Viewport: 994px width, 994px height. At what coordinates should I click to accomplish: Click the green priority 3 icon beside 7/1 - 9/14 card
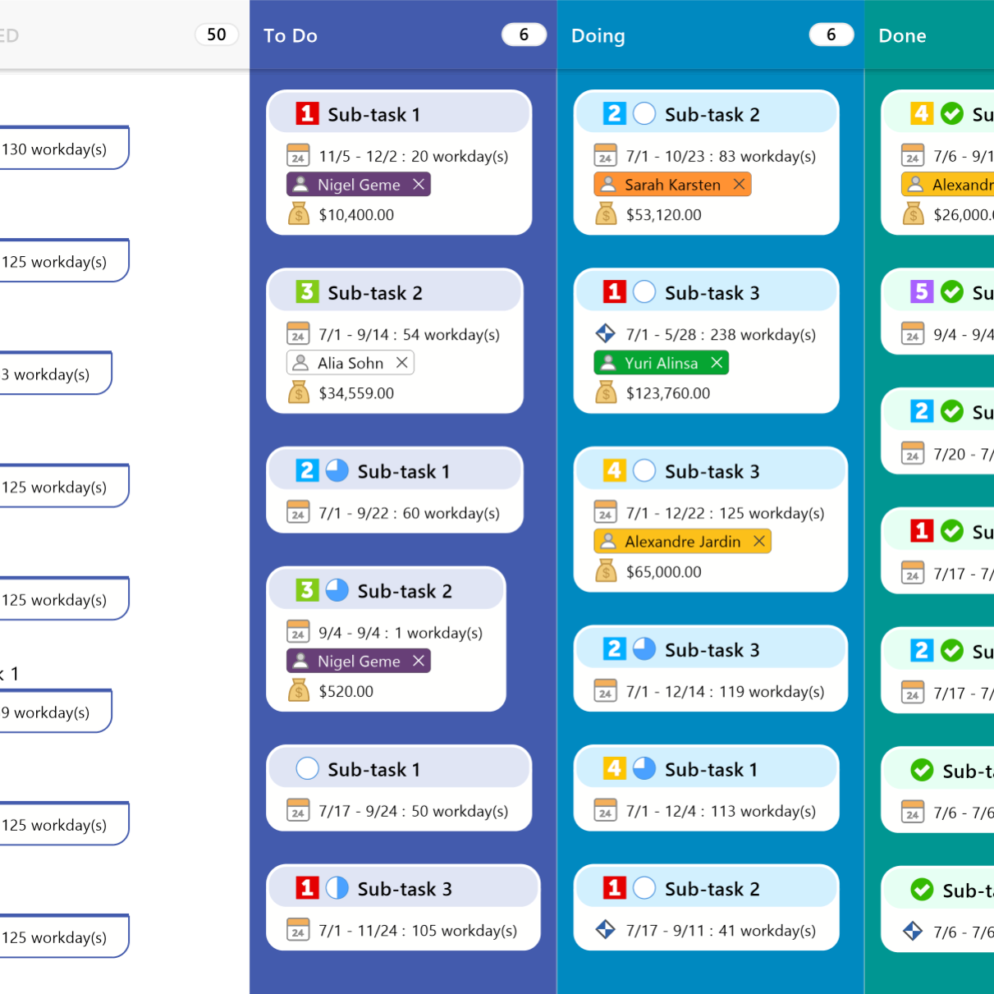307,291
